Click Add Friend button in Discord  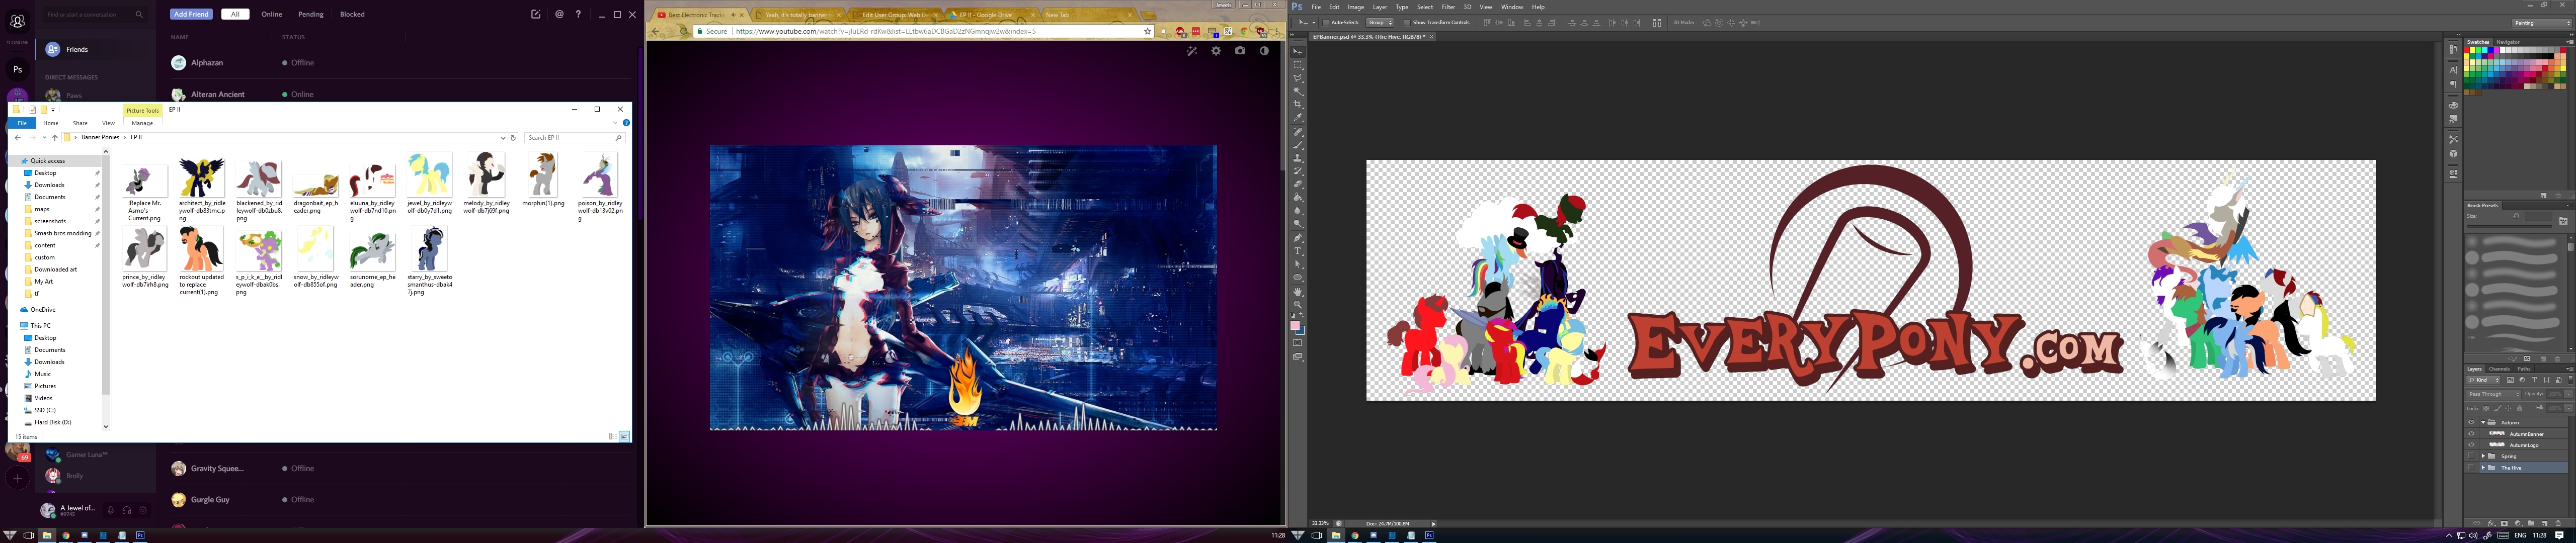[x=191, y=14]
